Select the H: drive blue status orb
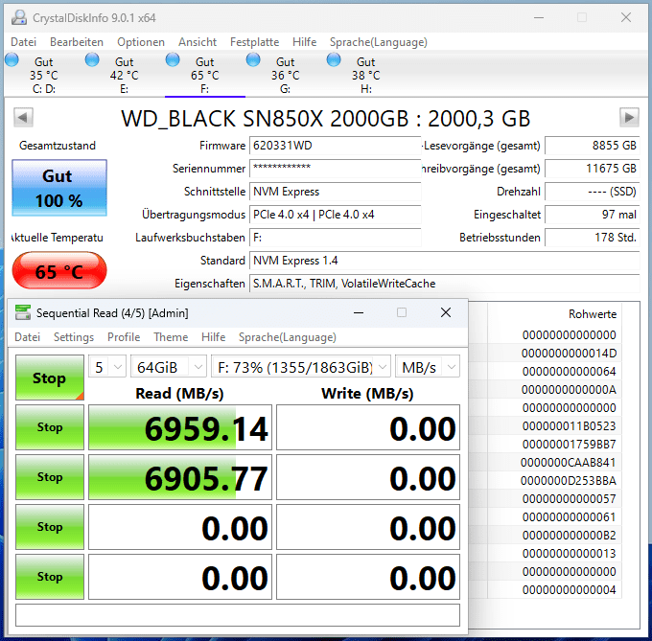Viewport: 652px width, 641px height. click(334, 59)
